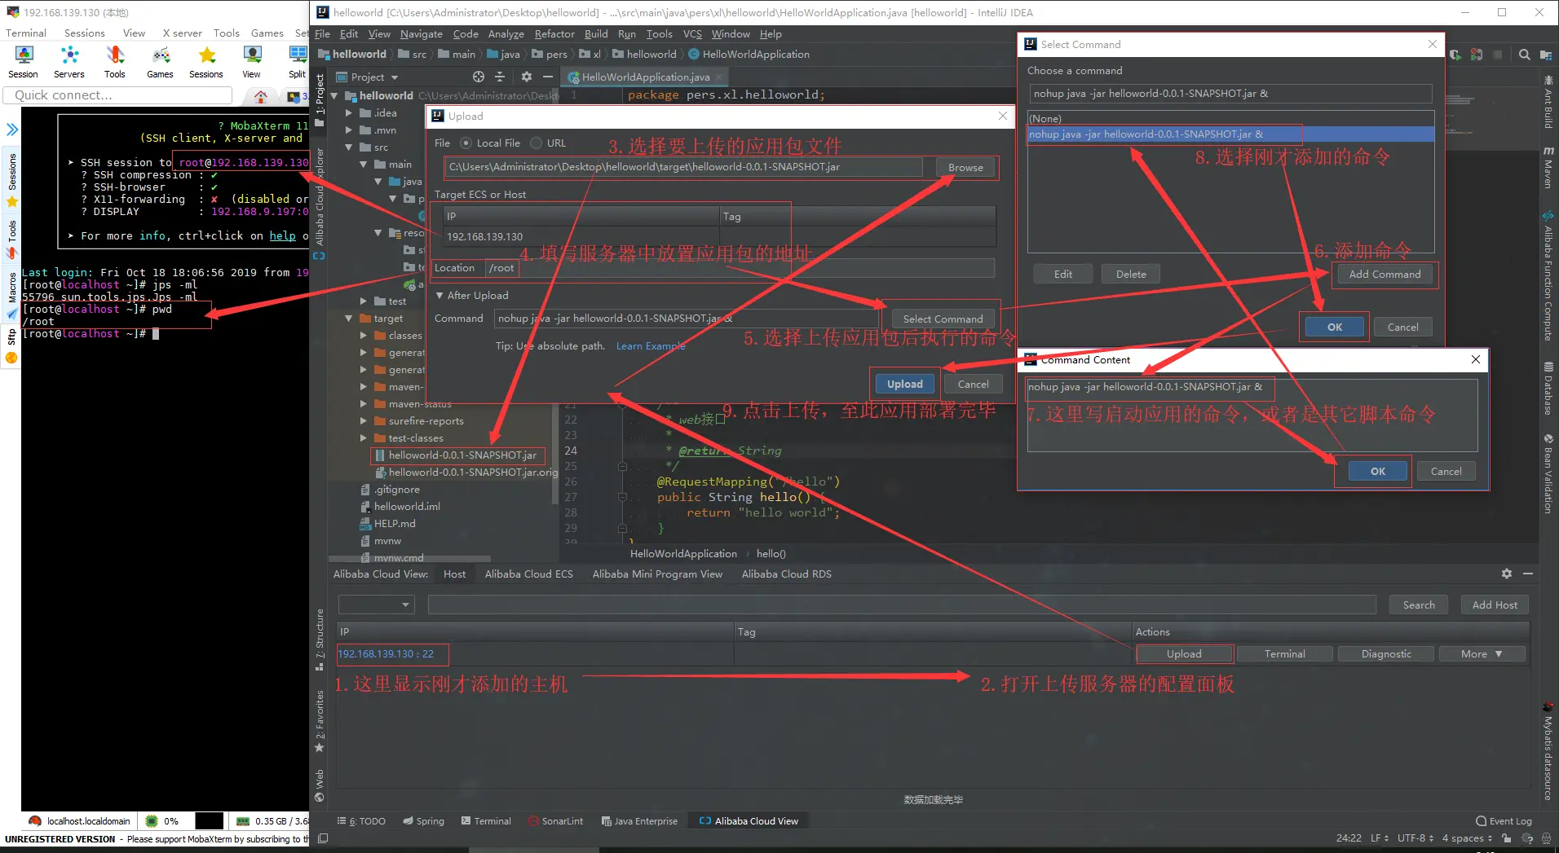Open the X server menu in MobaXterm

[x=182, y=33]
